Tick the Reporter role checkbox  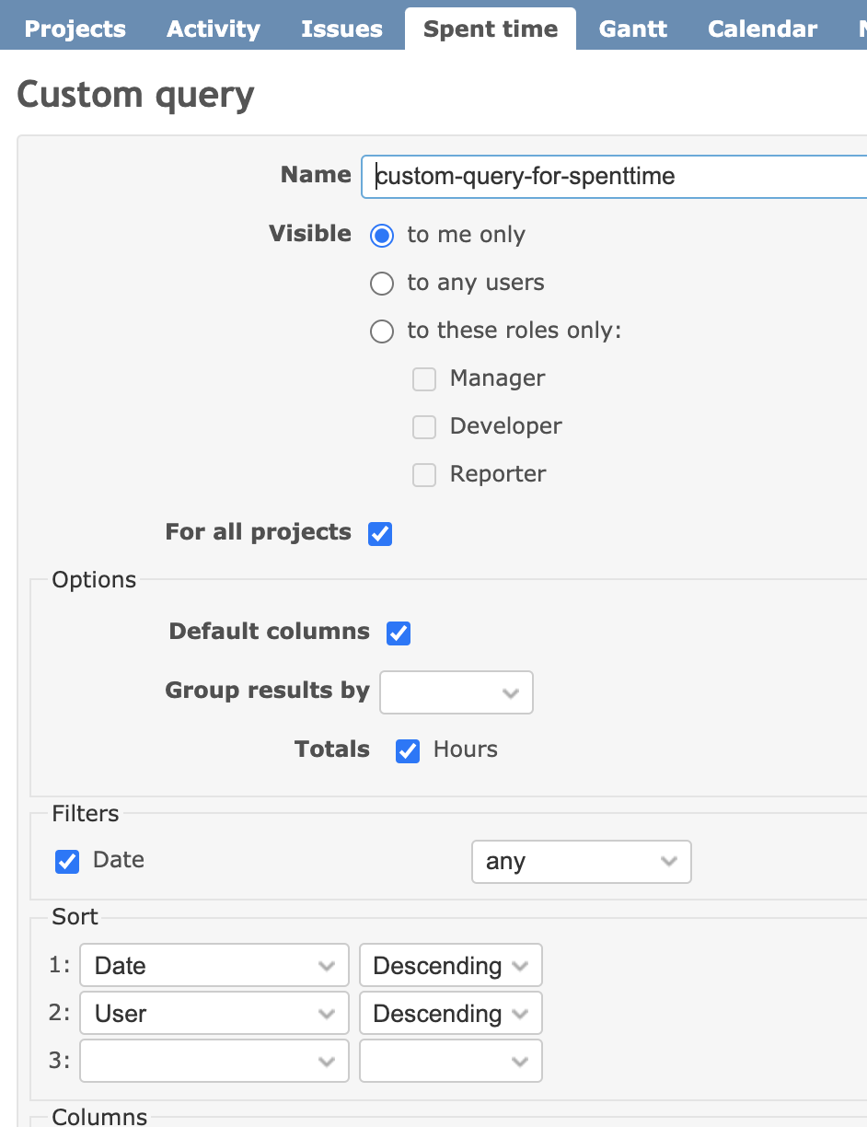coord(424,474)
